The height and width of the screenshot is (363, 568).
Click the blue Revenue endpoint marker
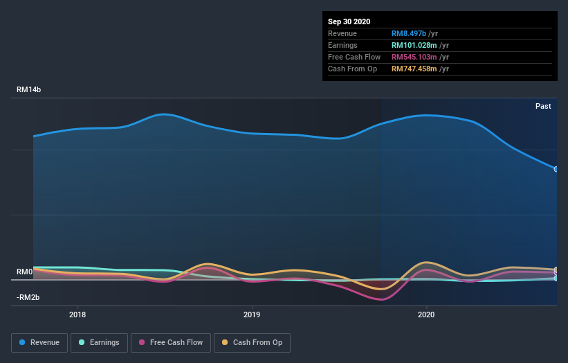[556, 169]
